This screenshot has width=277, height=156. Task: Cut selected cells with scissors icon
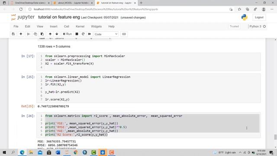(29, 34)
